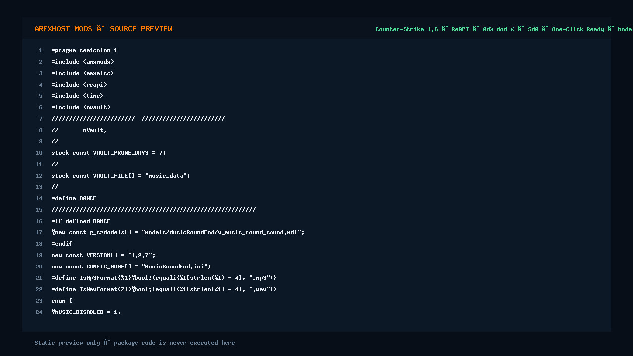Click the 'nVault,' comment line

click(79, 130)
